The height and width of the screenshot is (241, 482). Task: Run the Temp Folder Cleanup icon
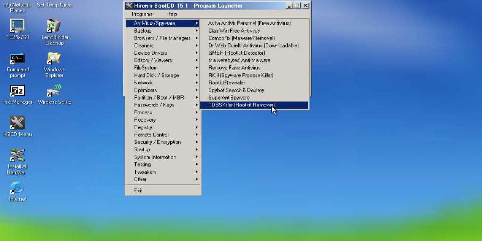(54, 27)
